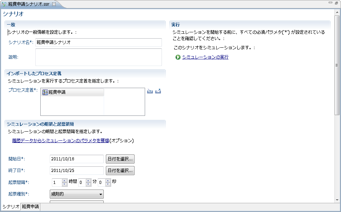Click the scrollbar down arrow
This screenshot has width=341, height=212.
pyautogui.click(x=337, y=200)
